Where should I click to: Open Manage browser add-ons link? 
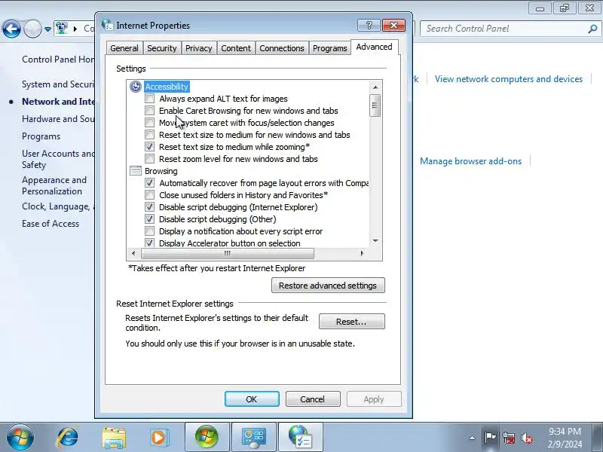[470, 161]
